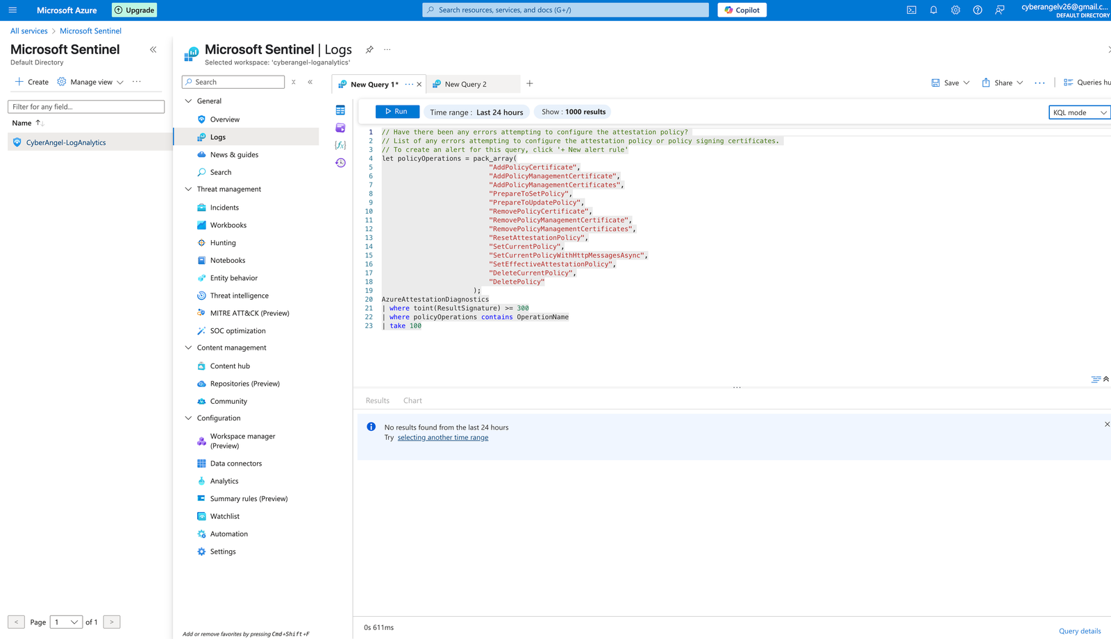Launch Cloud Shell from the top bar

point(911,10)
